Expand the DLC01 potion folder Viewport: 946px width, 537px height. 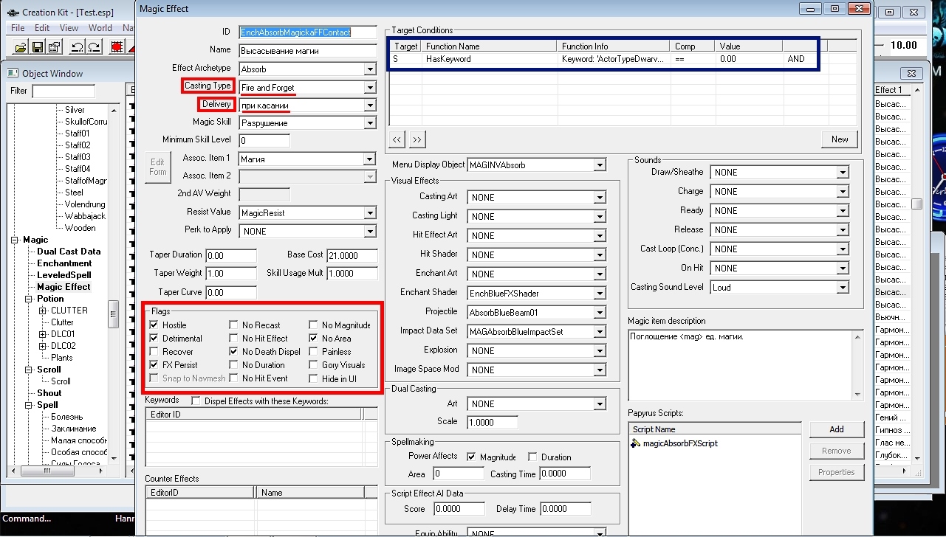(43, 334)
